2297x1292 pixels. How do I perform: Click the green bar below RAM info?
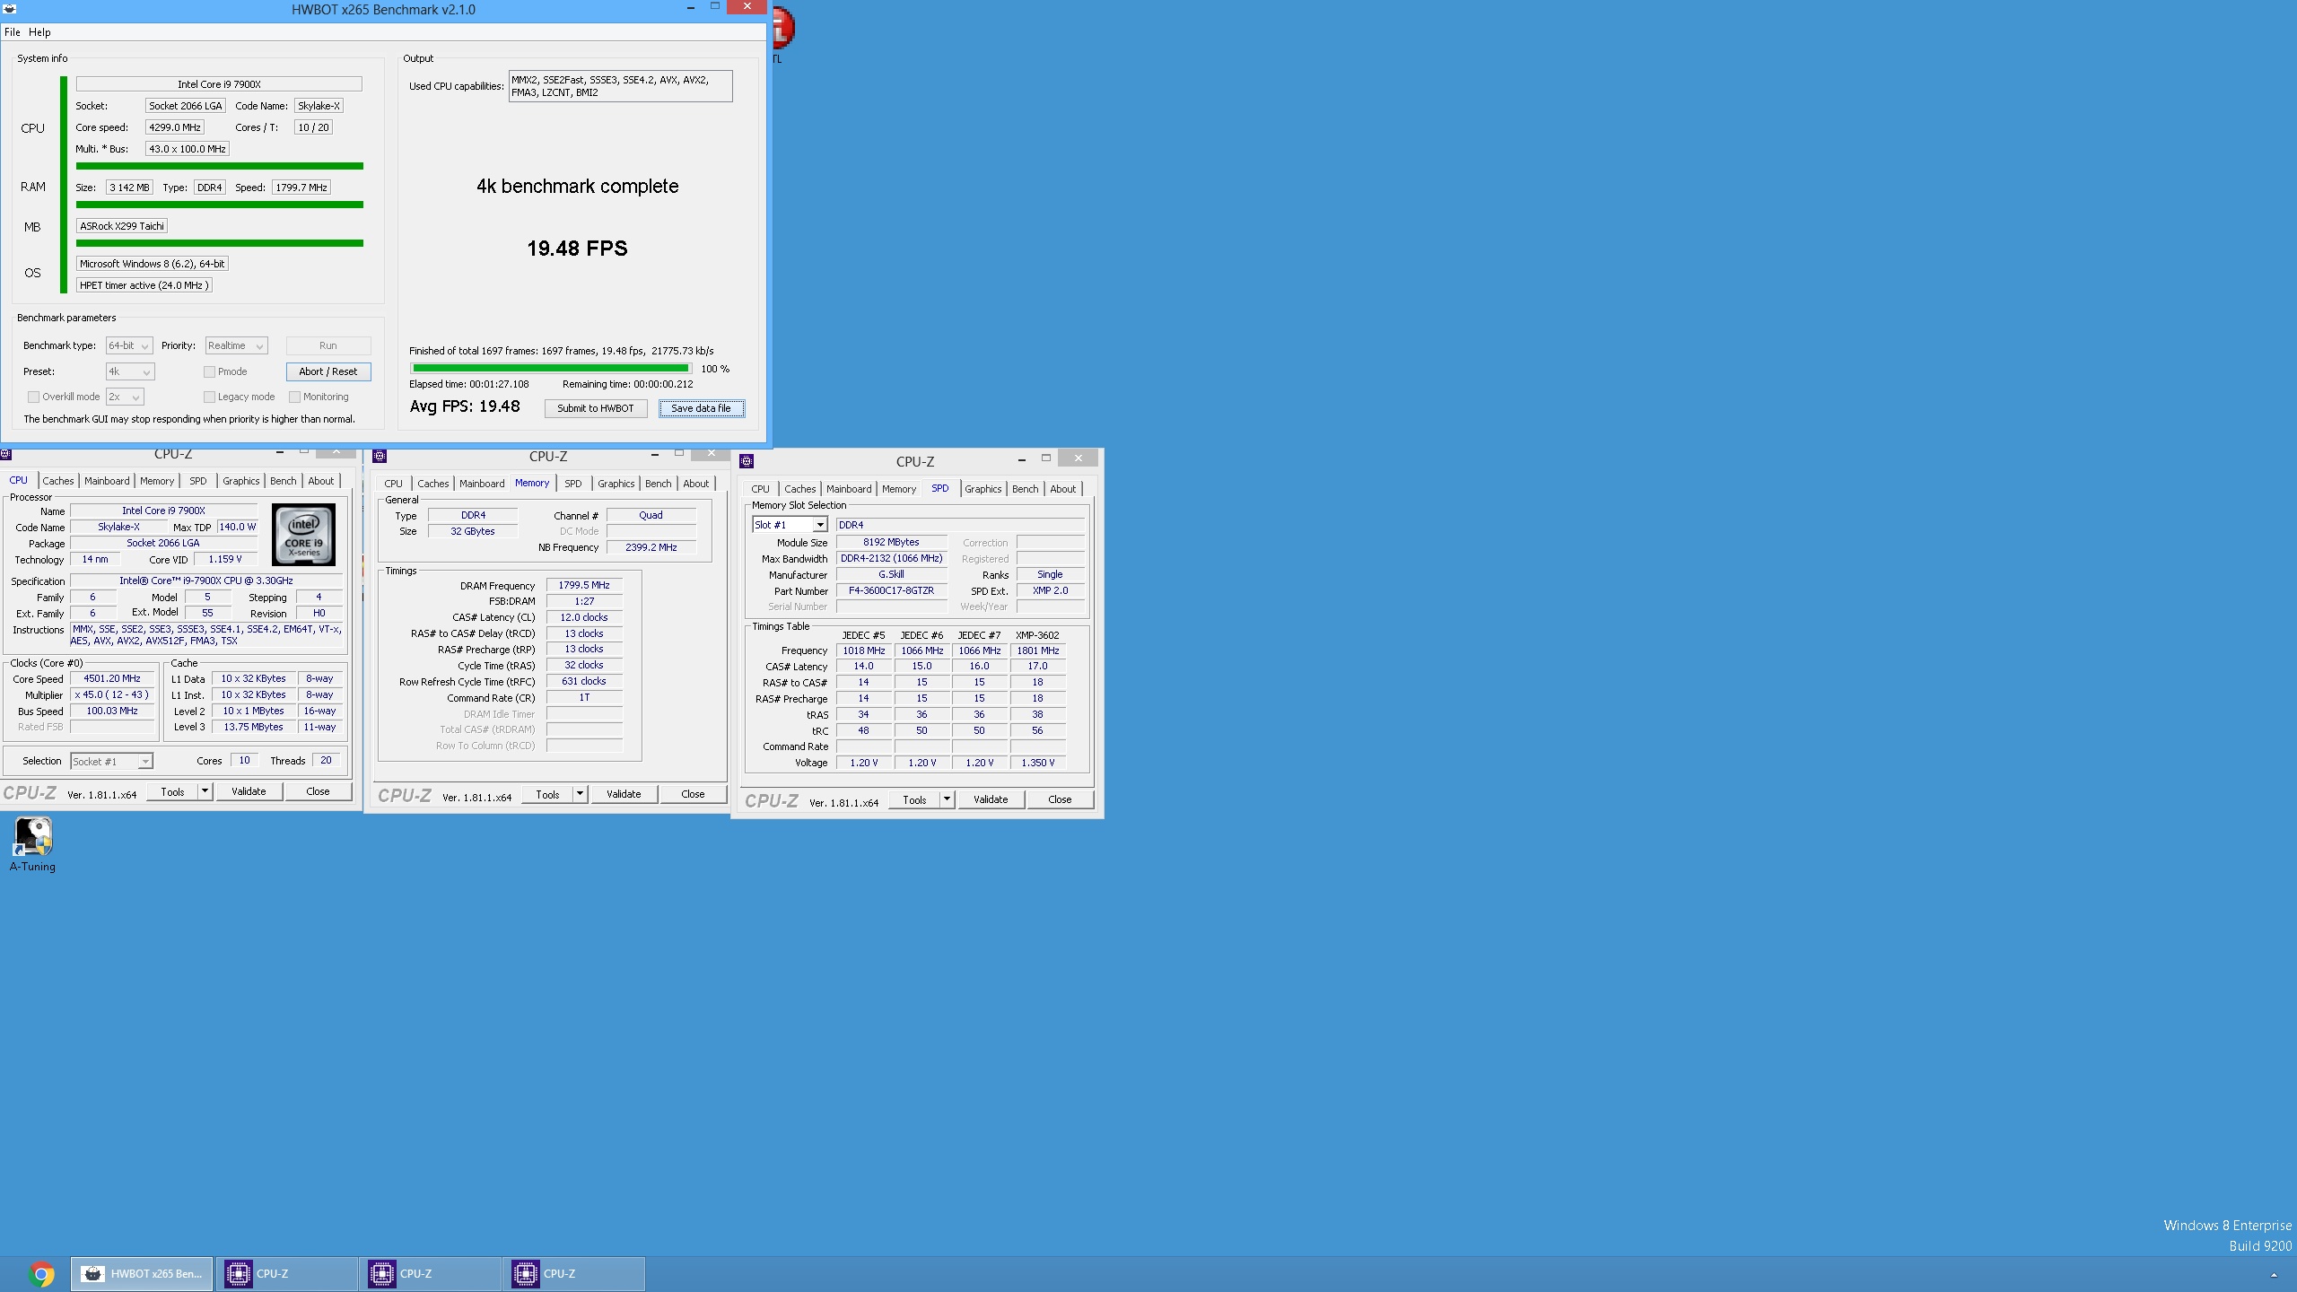219,205
